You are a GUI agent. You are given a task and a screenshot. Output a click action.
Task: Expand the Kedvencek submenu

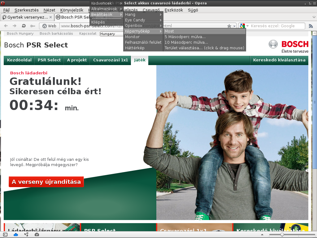pyautogui.click(x=106, y=3)
